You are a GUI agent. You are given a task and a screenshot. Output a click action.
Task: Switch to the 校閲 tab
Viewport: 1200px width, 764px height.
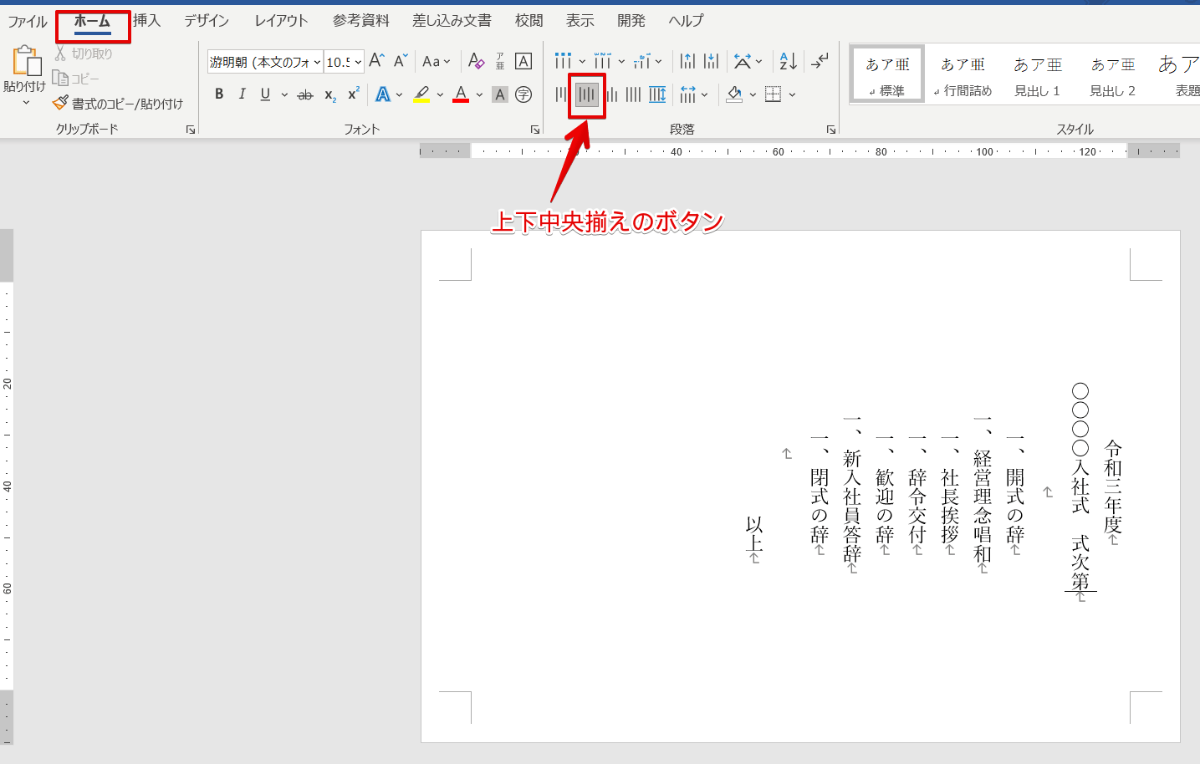click(529, 20)
